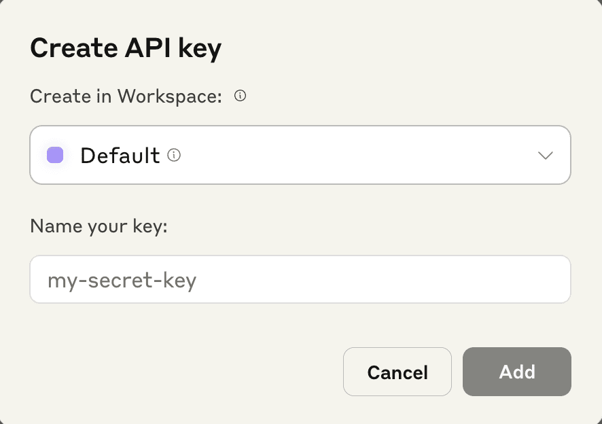The height and width of the screenshot is (424, 602).
Task: Confirm key creation with the Add button
Action: coord(516,372)
